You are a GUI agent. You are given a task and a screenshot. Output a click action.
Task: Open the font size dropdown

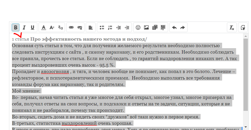52,27
